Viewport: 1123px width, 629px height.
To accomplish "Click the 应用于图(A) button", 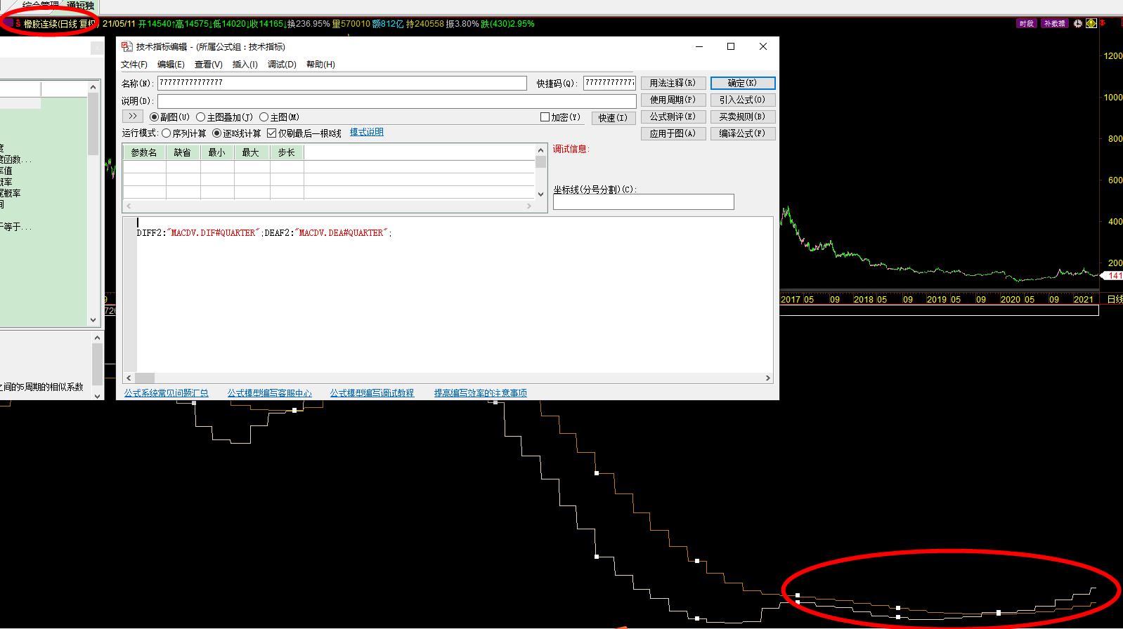I will [x=673, y=133].
